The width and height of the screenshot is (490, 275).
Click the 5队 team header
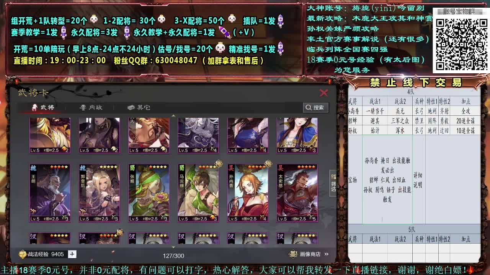coord(412,230)
